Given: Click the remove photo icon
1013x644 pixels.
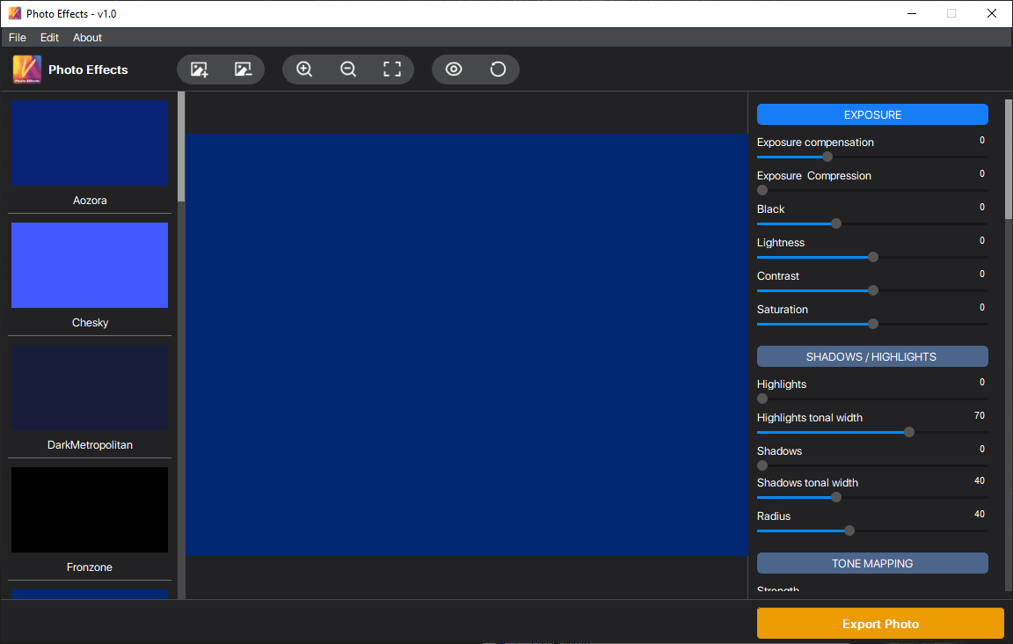Looking at the screenshot, I should (243, 70).
